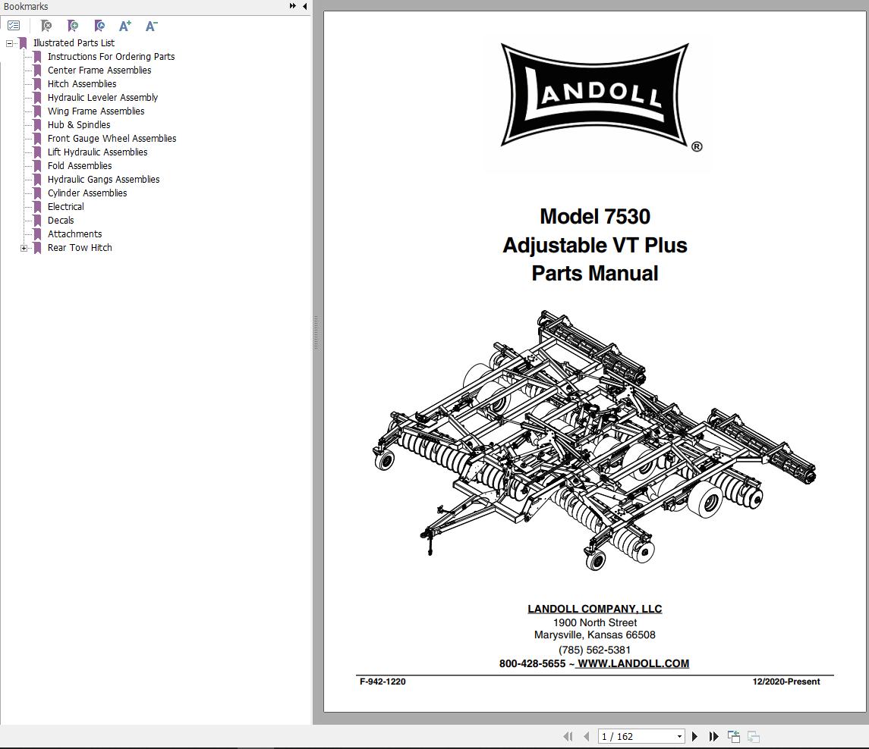869x749 pixels.
Task: Click inside the page number field
Action: tap(630, 735)
